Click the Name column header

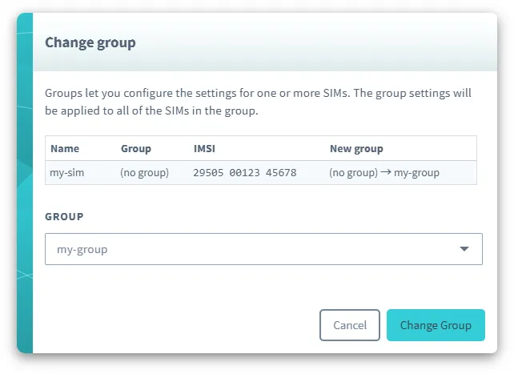click(x=65, y=148)
